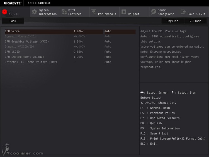Click the Back button
Viewport: 209px width, 157px height.
click(x=13, y=21)
